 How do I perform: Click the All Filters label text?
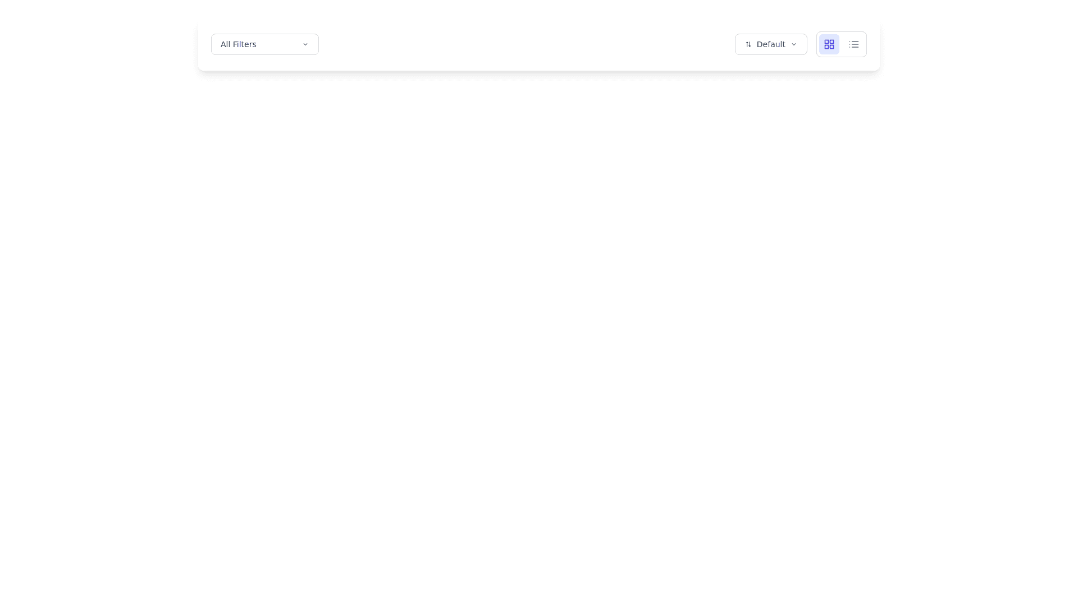tap(238, 44)
